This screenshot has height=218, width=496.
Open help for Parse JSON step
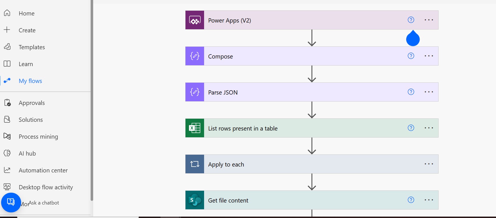411,92
